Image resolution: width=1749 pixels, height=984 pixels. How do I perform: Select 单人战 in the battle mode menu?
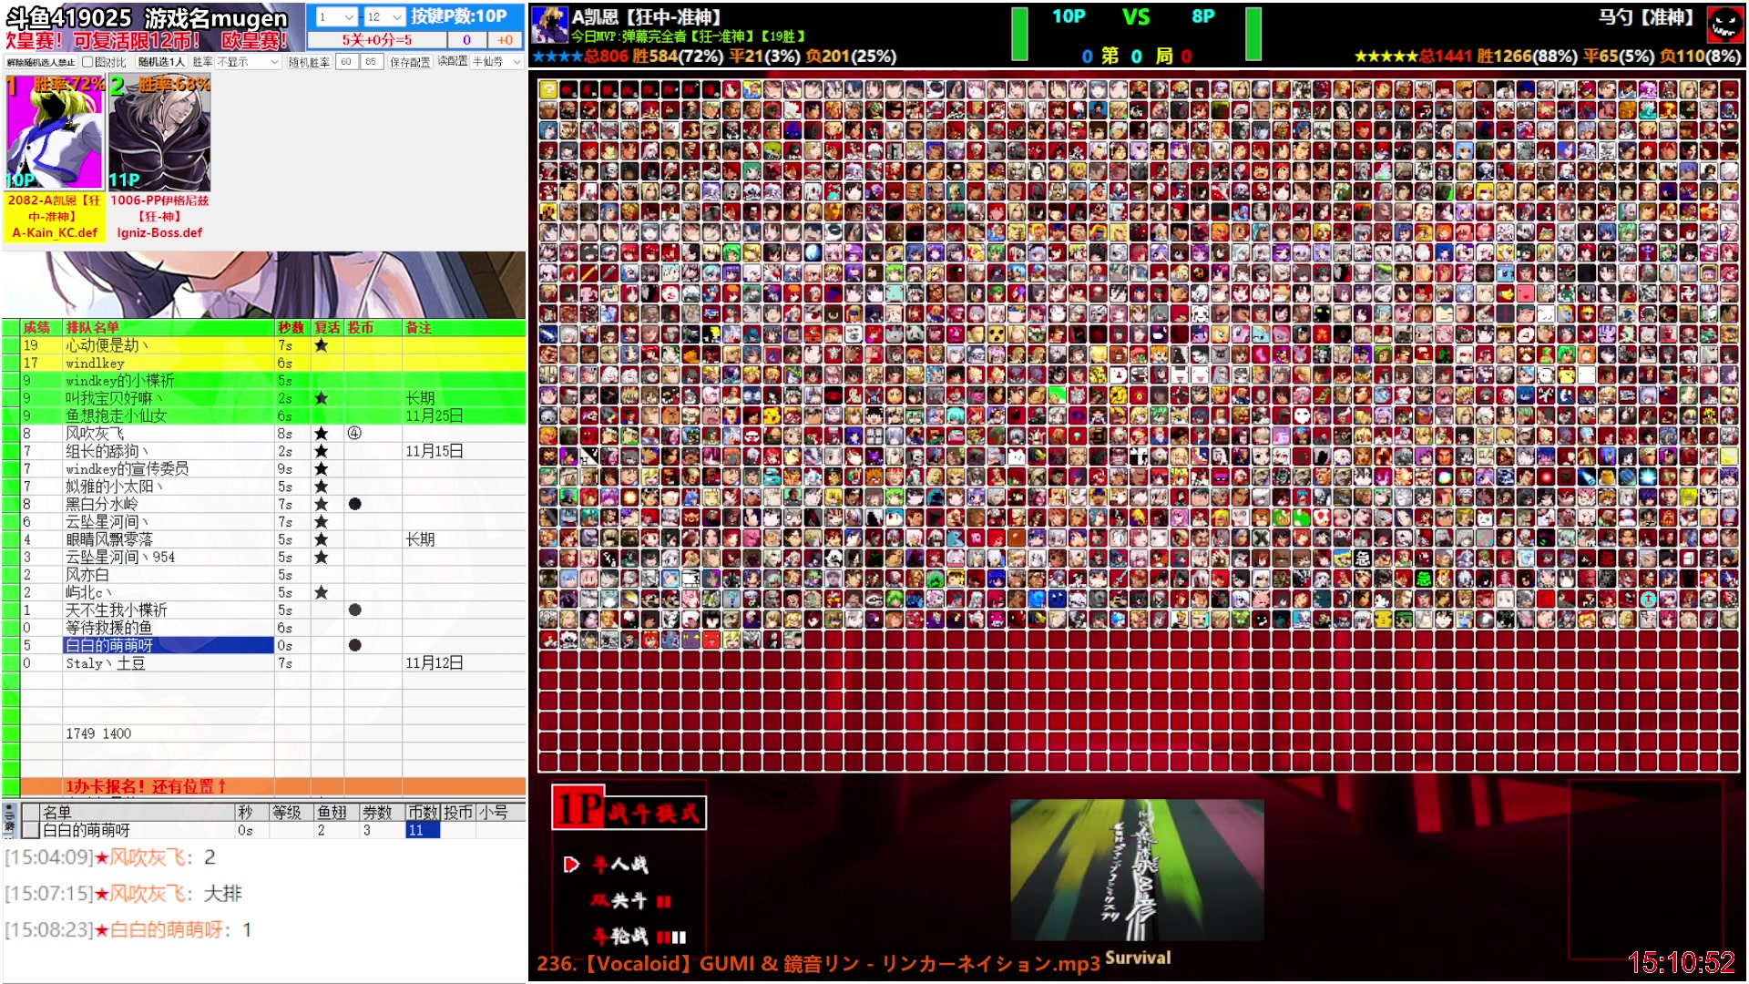tap(620, 865)
